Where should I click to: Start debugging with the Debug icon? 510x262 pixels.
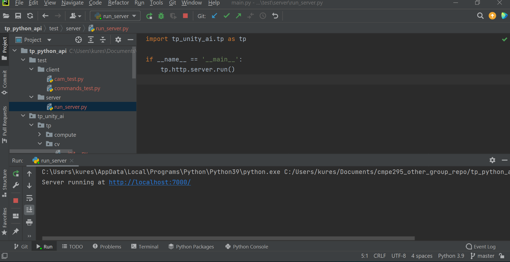point(161,16)
